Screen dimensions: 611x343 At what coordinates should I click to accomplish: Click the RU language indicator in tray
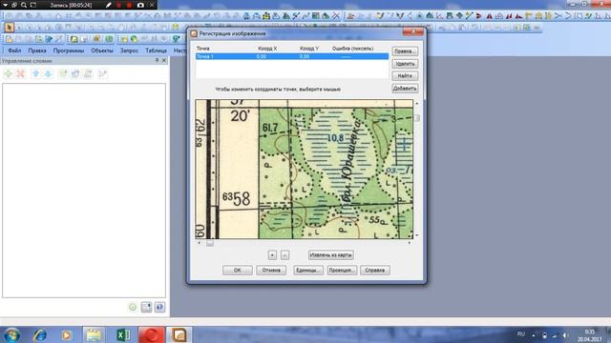click(x=521, y=334)
